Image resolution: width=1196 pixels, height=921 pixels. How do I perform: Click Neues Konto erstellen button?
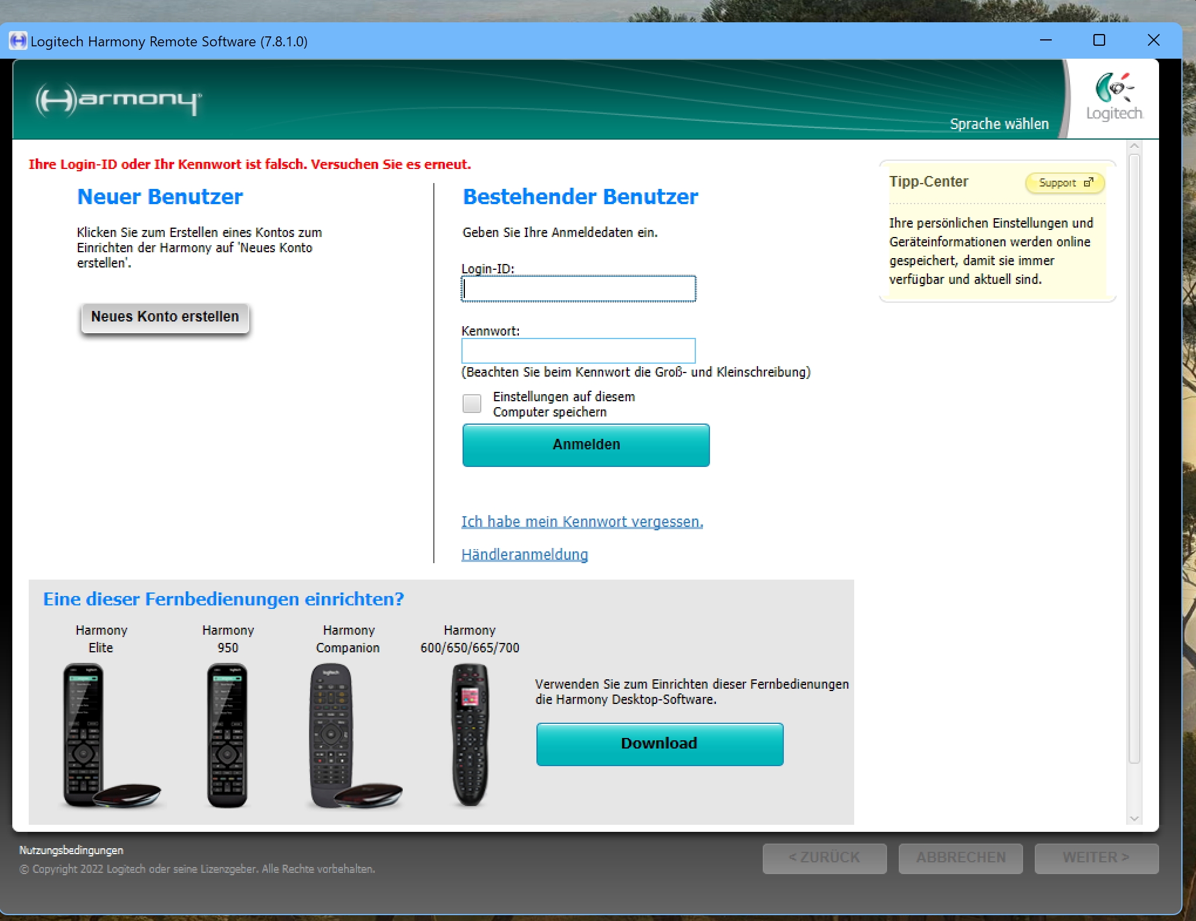(x=165, y=317)
